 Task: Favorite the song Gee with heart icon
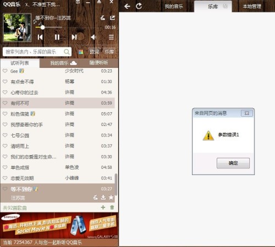[5, 71]
